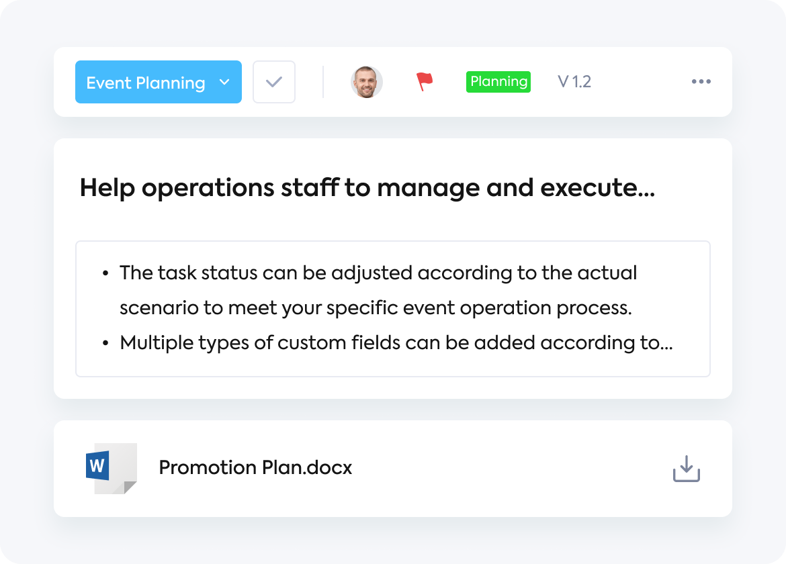This screenshot has height=564, width=786.
Task: Open the Promotion Plan.docx file name
Action: [256, 467]
